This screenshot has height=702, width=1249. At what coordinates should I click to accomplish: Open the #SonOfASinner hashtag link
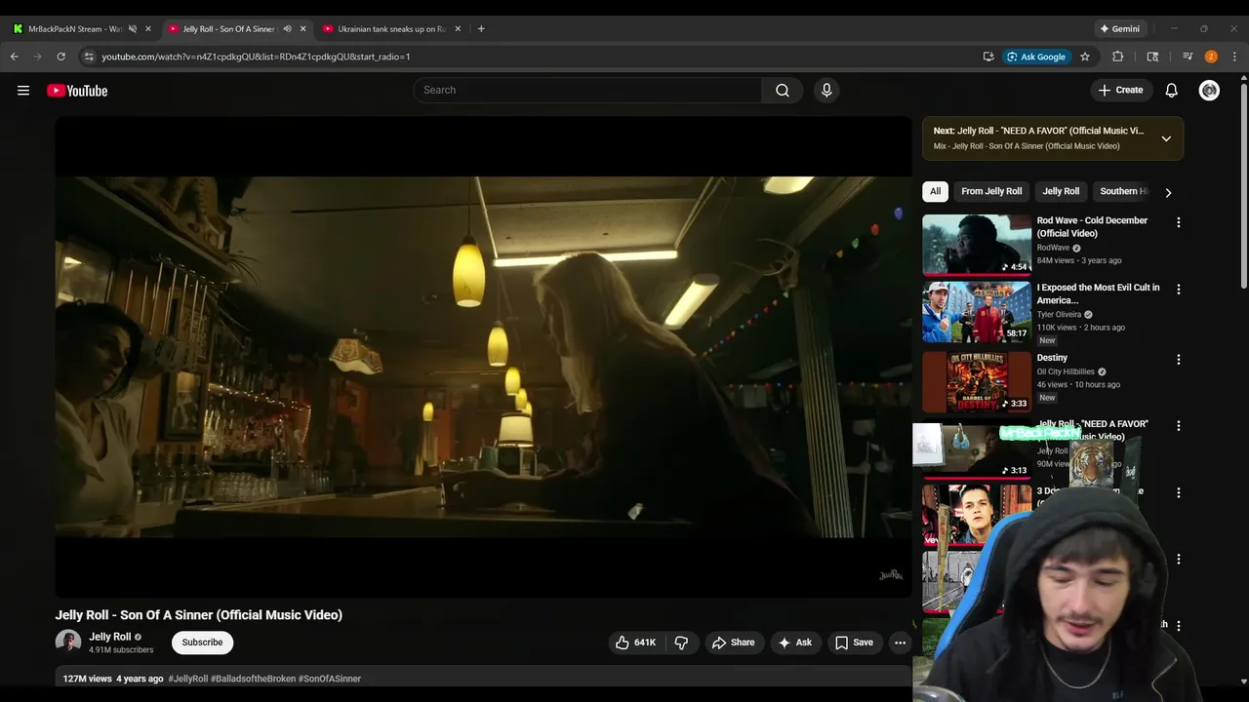[330, 679]
